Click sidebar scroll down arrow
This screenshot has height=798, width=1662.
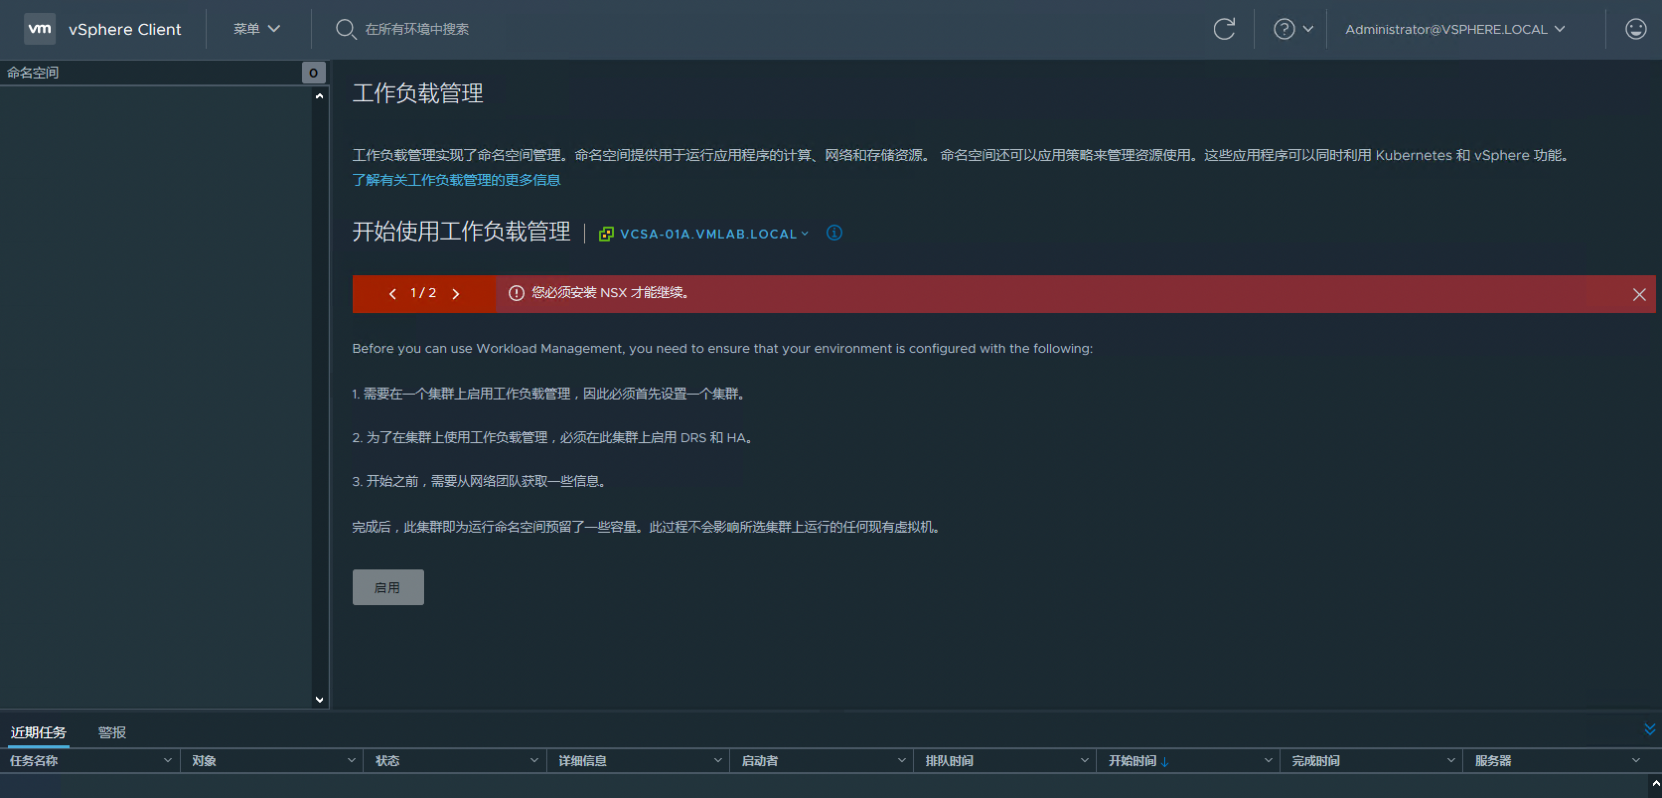pos(319,699)
